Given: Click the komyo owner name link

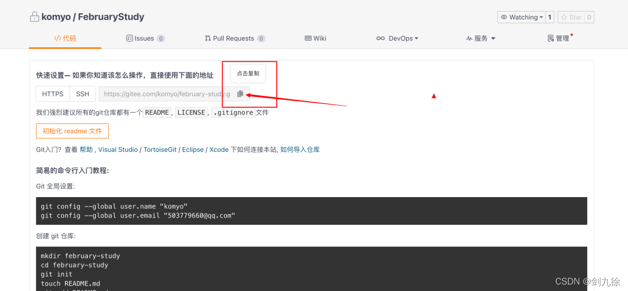Looking at the screenshot, I should [x=55, y=17].
